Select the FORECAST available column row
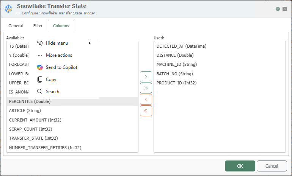This screenshot has width=292, height=176. pyautogui.click(x=19, y=64)
